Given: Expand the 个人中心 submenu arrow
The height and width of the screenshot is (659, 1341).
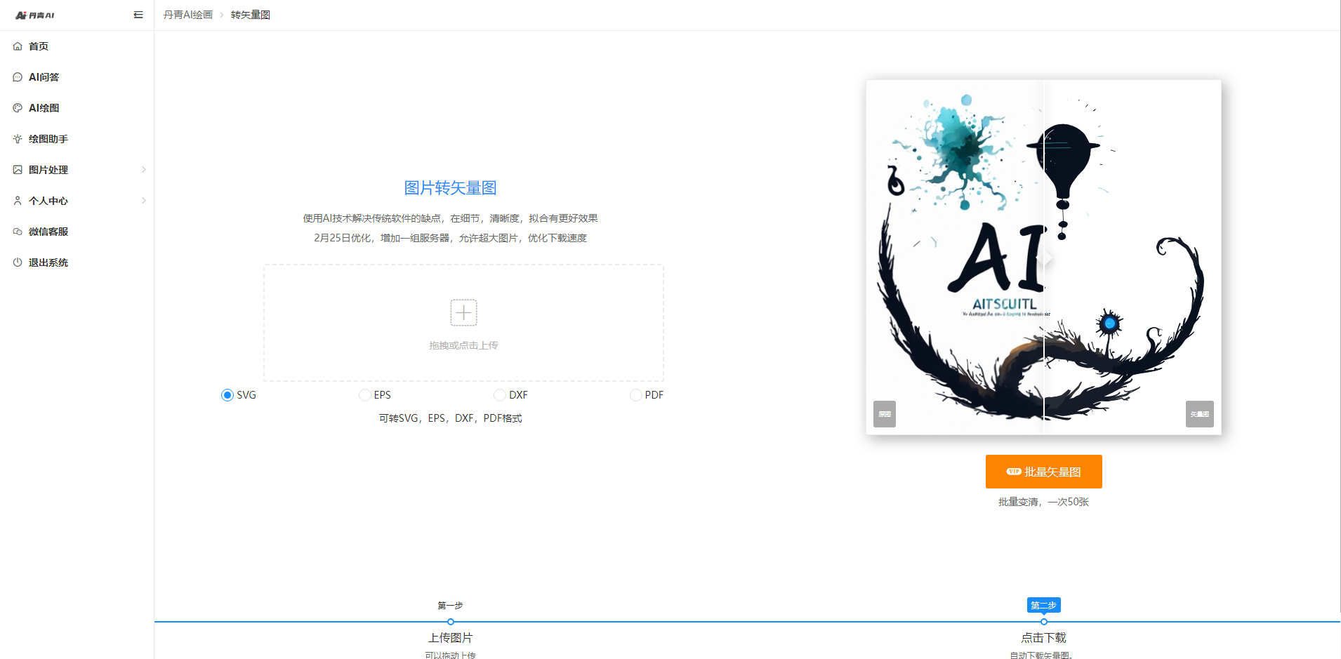Looking at the screenshot, I should point(144,201).
